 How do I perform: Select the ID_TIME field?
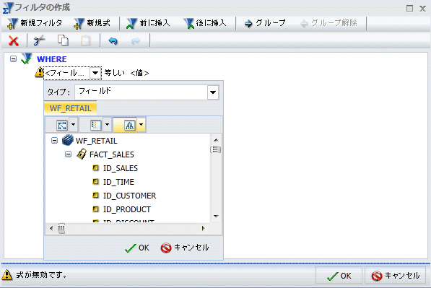118,182
